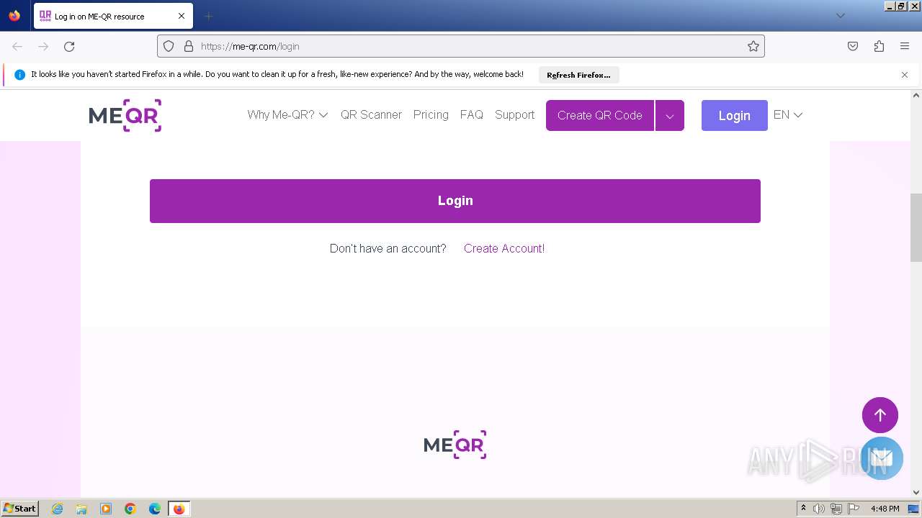Submit the large purple Login button

click(x=455, y=201)
